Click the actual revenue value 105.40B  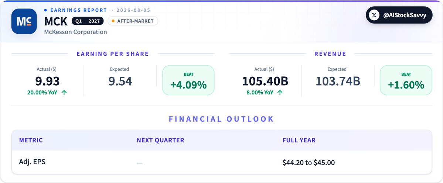(265, 81)
